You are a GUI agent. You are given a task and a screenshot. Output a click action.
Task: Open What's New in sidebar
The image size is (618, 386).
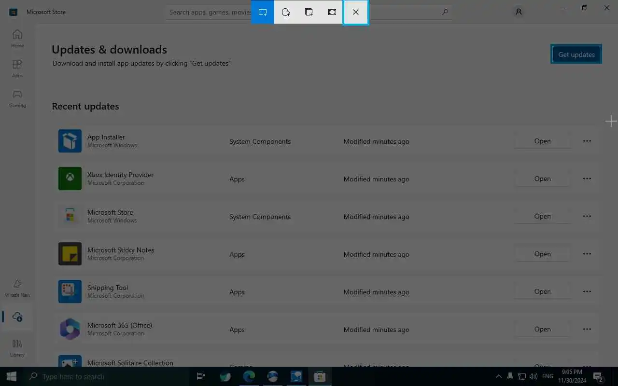(x=17, y=288)
